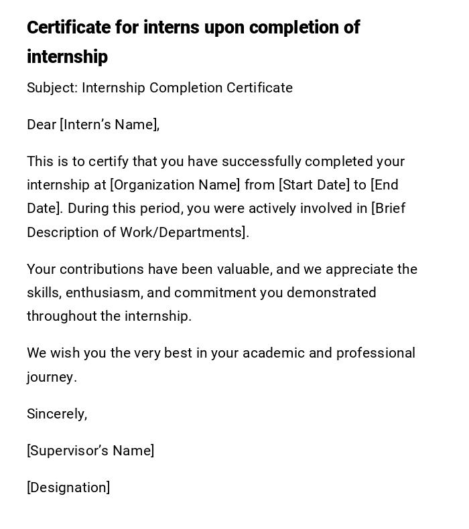The image size is (469, 529).
Task: Click the [Designation] placeholder
Action: pyautogui.click(x=68, y=487)
